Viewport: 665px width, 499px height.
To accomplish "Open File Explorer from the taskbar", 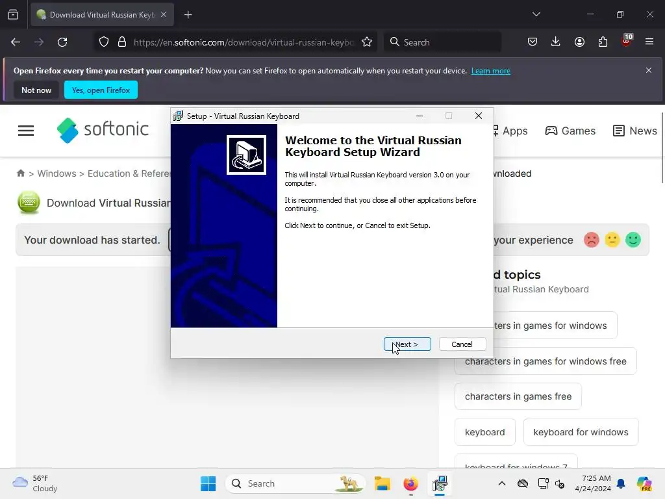I will click(382, 483).
